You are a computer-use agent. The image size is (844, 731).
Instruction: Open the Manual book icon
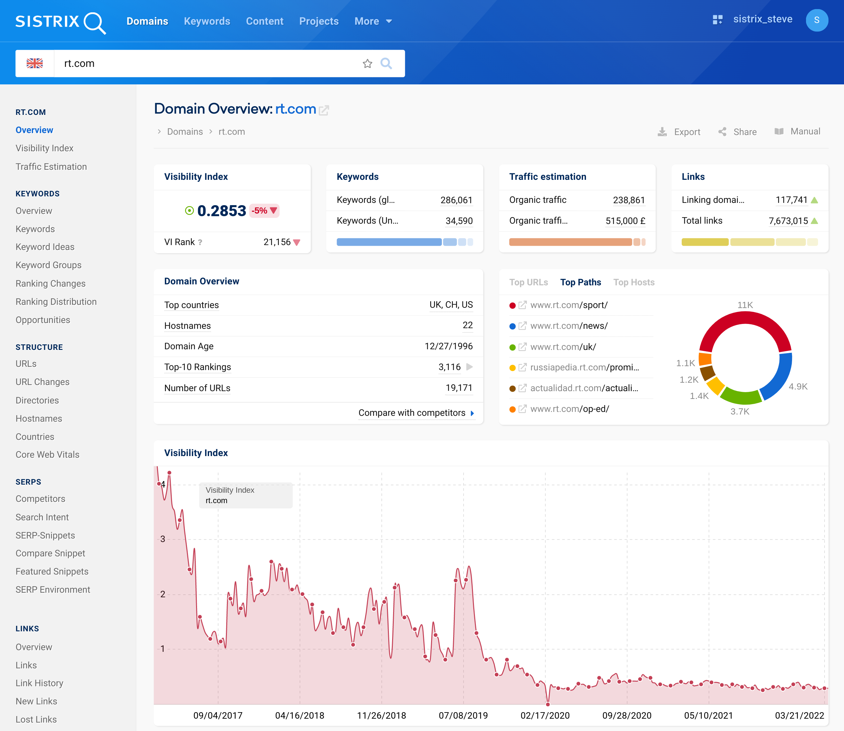(x=779, y=131)
